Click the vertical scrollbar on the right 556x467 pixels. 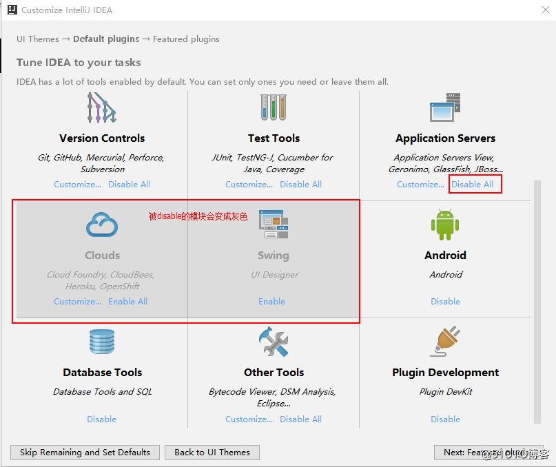537,302
